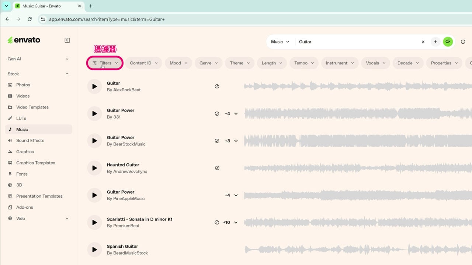The width and height of the screenshot is (472, 265).
Task: Open the info icon near search bar
Action: [463, 42]
